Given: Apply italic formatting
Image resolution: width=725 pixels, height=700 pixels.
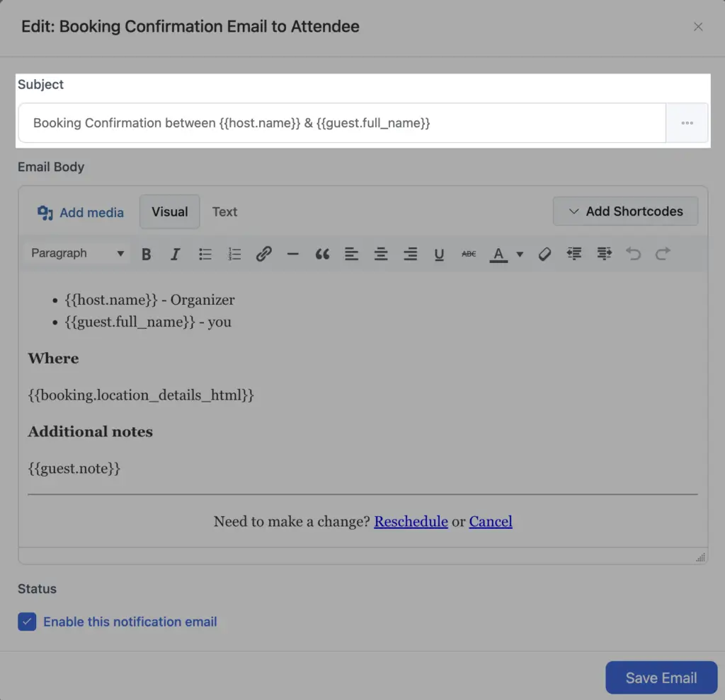Looking at the screenshot, I should (x=175, y=254).
